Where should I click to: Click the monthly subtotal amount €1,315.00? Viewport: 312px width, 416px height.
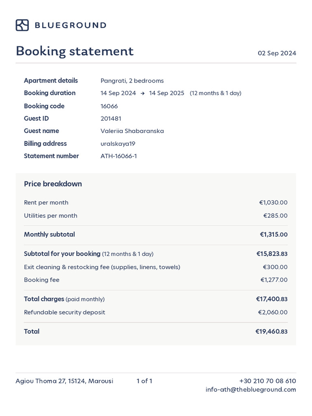[x=273, y=235]
